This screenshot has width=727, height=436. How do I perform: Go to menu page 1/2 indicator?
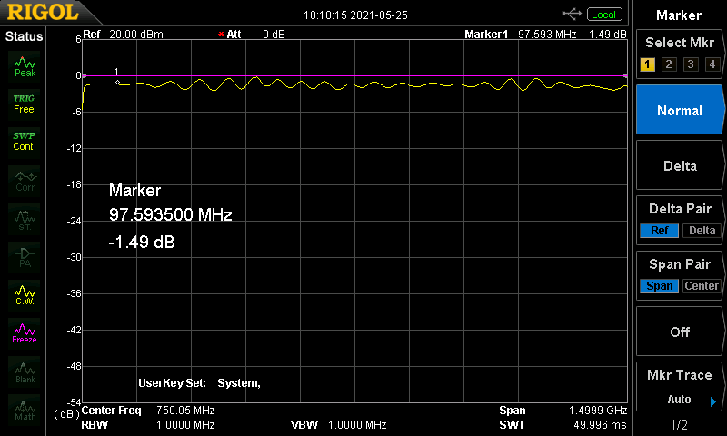click(x=679, y=424)
